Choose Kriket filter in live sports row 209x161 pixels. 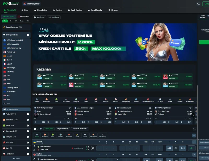(77, 135)
